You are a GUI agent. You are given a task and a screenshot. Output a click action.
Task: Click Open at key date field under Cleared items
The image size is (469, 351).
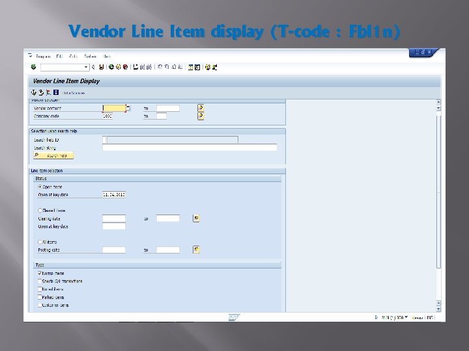tap(114, 226)
